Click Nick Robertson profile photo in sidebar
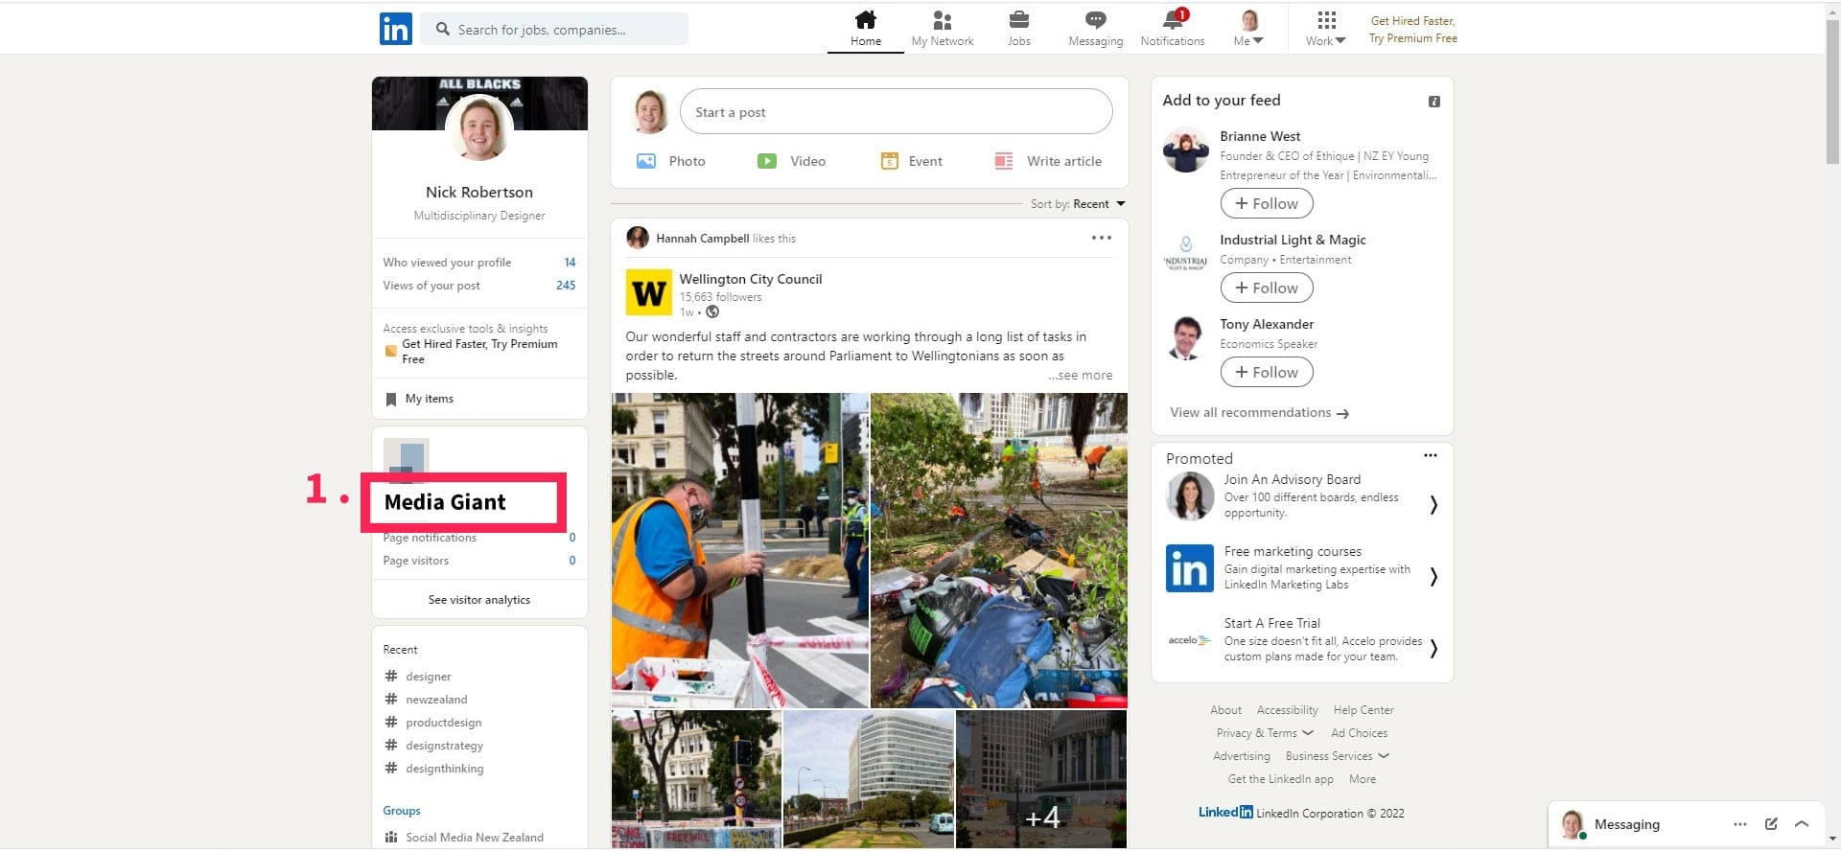Screen dimensions: 1841x852 click(479, 127)
